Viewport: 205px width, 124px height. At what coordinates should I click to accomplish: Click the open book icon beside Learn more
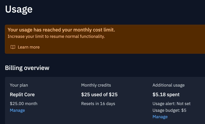[13, 47]
